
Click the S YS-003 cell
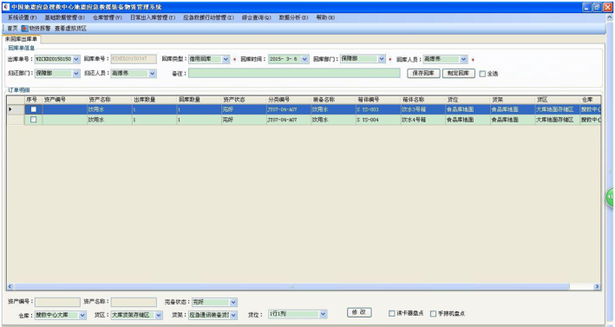tap(377, 109)
